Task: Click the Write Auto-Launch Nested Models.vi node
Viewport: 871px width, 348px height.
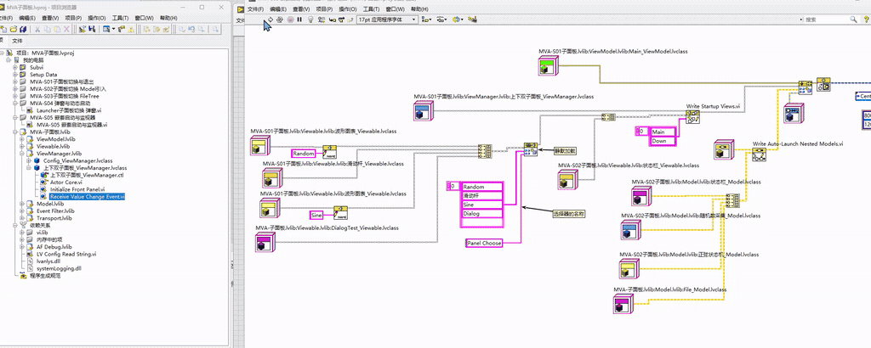Action: [x=759, y=154]
